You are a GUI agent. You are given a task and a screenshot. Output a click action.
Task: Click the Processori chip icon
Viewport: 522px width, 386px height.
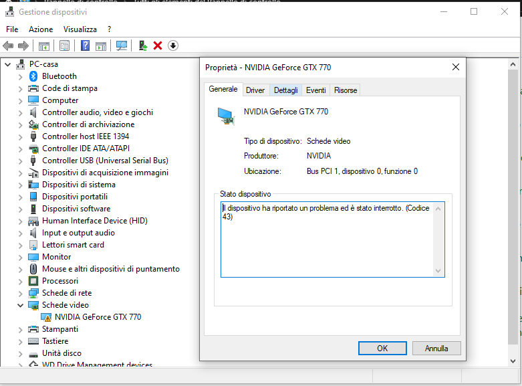[x=33, y=281]
